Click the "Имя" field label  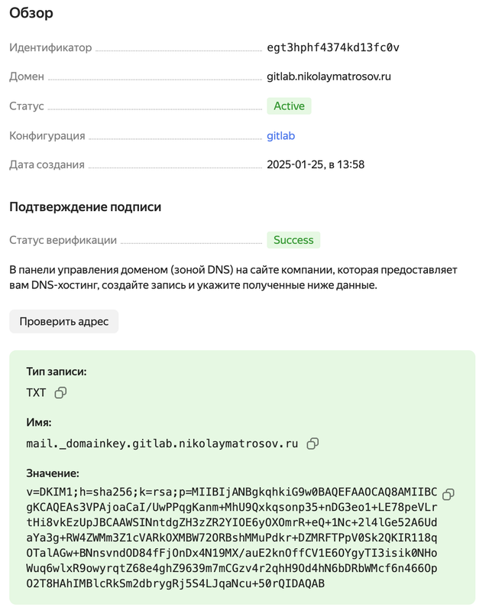coord(38,422)
